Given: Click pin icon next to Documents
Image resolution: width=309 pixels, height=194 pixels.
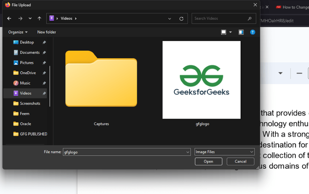Looking at the screenshot, I should click(x=44, y=53).
